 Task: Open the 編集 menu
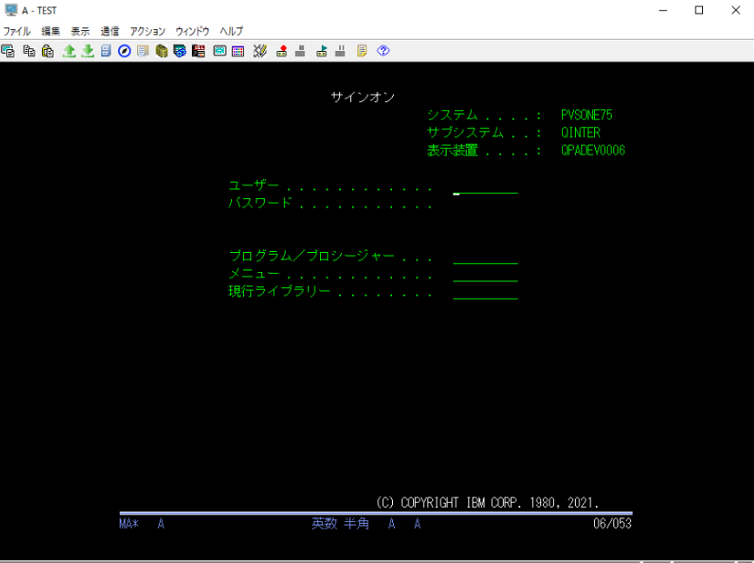tap(51, 31)
